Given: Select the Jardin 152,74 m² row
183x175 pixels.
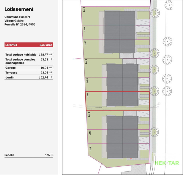Looking at the screenshot, I should point(29,77).
